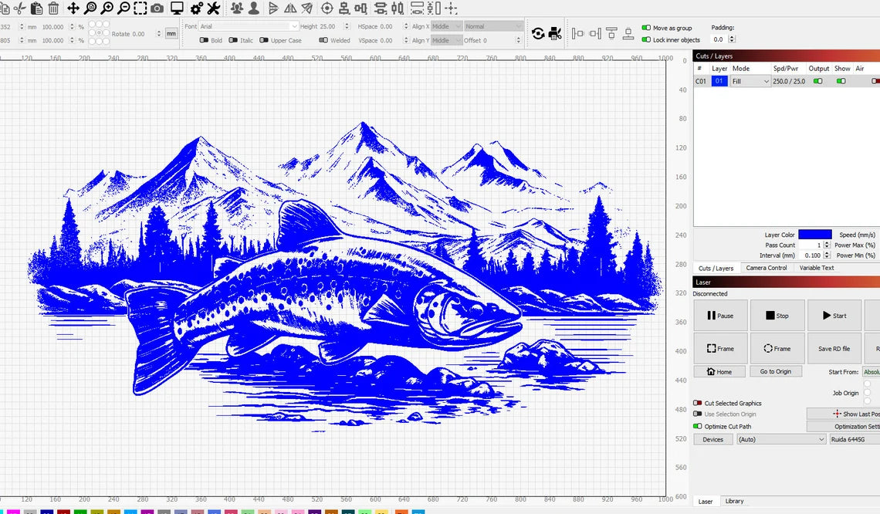Click the Start laser button
This screenshot has width=880, height=514.
[834, 316]
